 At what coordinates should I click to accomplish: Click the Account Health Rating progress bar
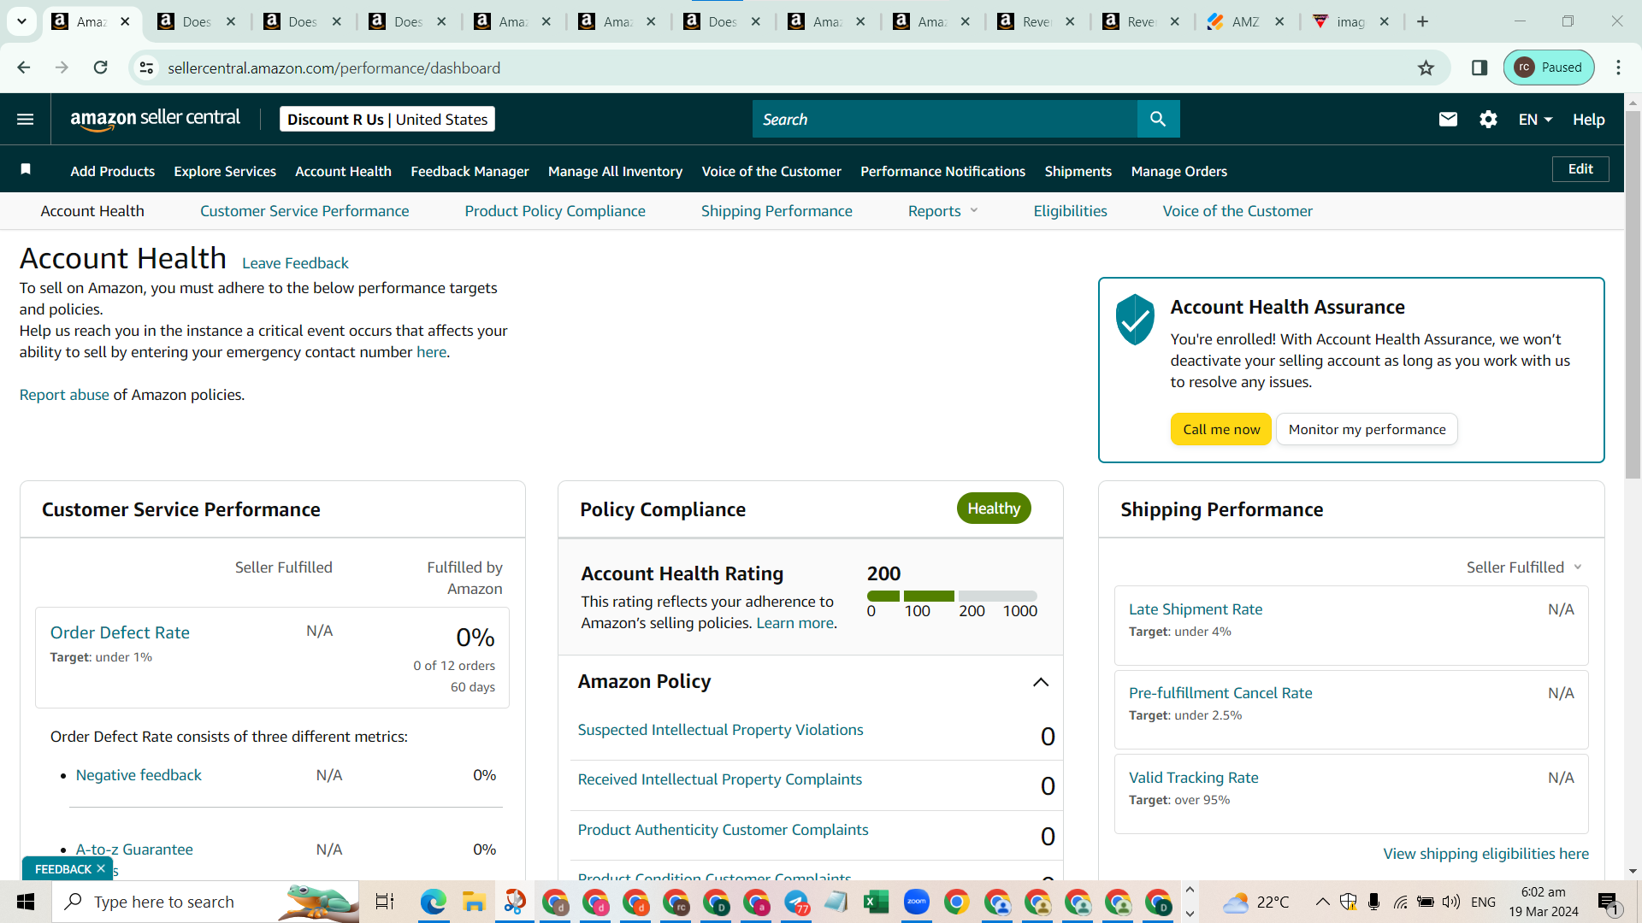click(x=952, y=596)
